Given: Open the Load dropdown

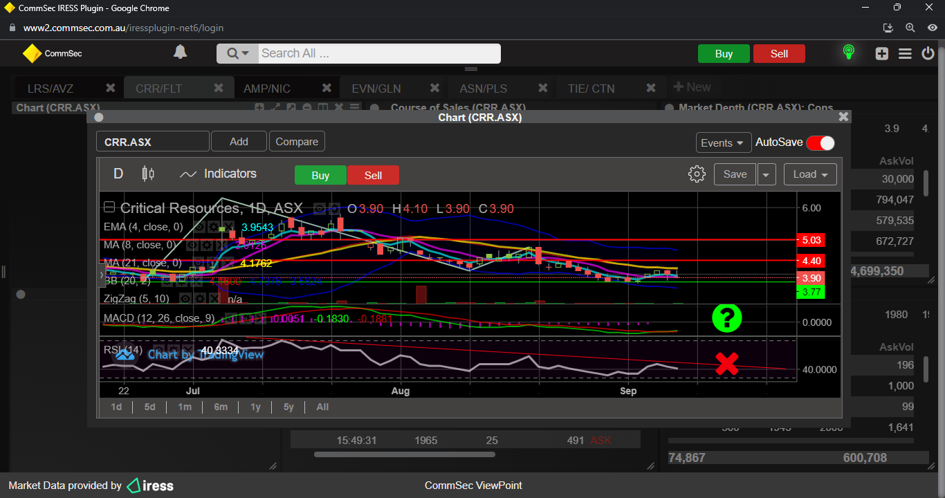Looking at the screenshot, I should 810,174.
